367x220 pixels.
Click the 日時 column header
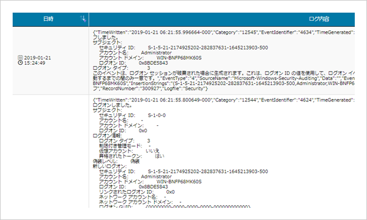click(x=51, y=20)
